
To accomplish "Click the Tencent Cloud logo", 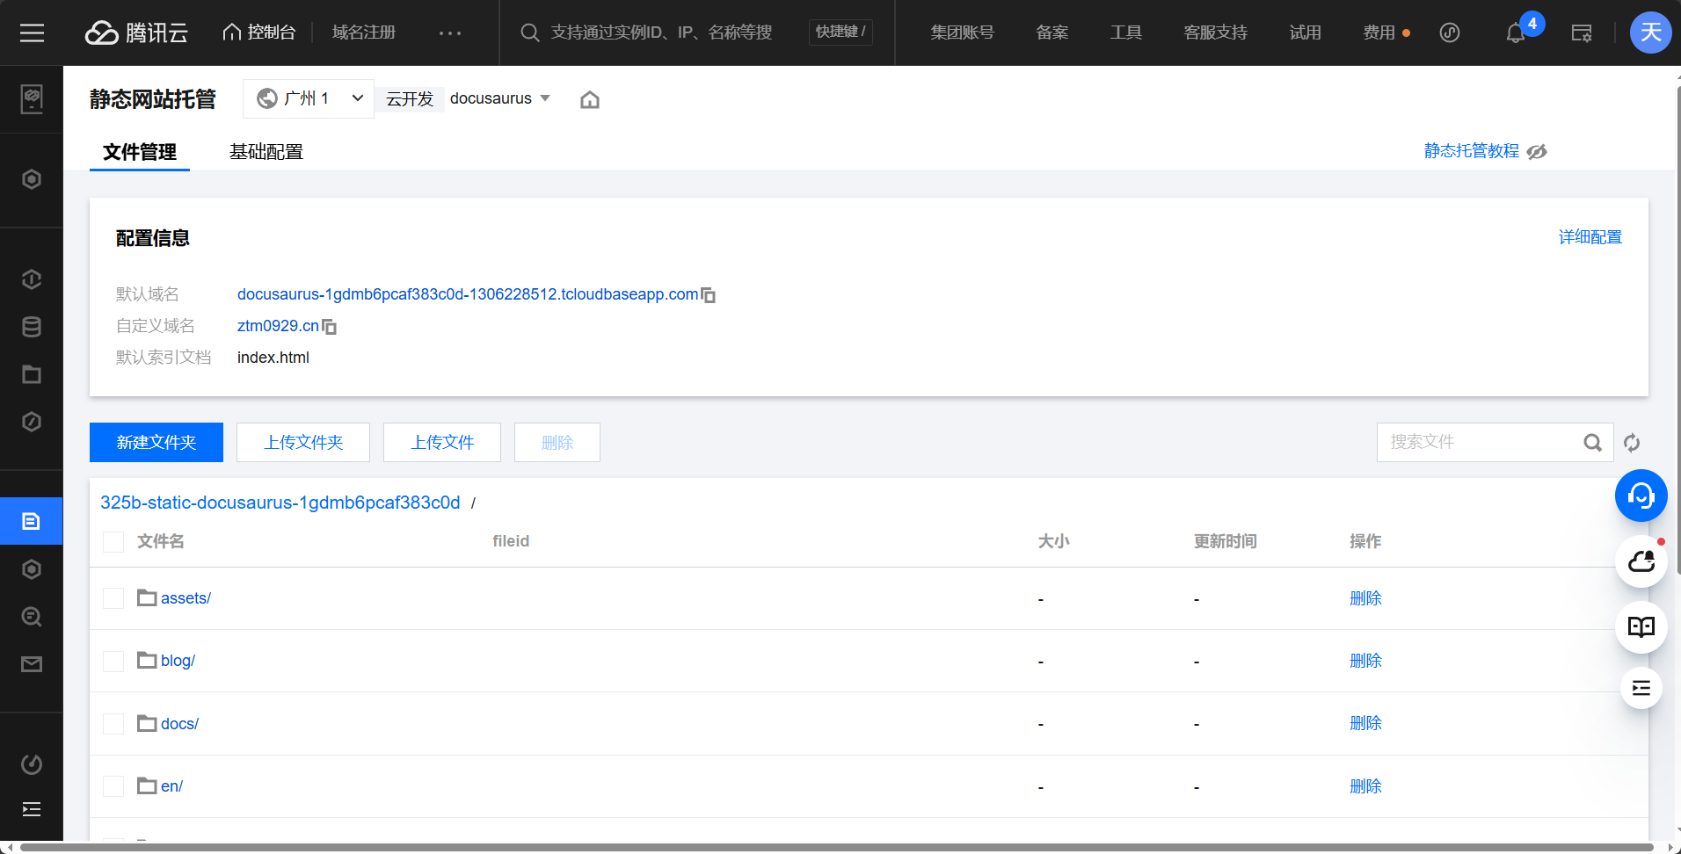I will pos(136,33).
